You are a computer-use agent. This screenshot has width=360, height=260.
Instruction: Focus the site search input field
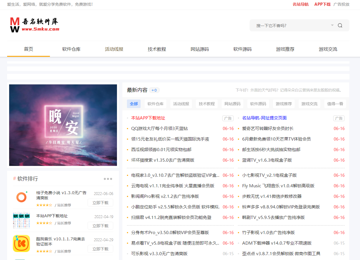(x=292, y=25)
